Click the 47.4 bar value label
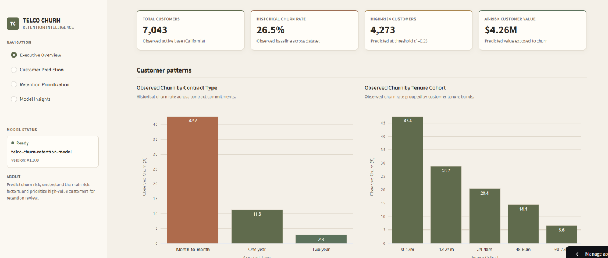The height and width of the screenshot is (258, 608). pos(407,121)
